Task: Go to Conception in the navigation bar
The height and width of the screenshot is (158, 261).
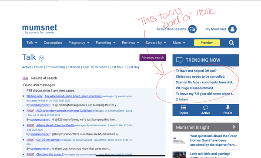Action: click(x=53, y=43)
